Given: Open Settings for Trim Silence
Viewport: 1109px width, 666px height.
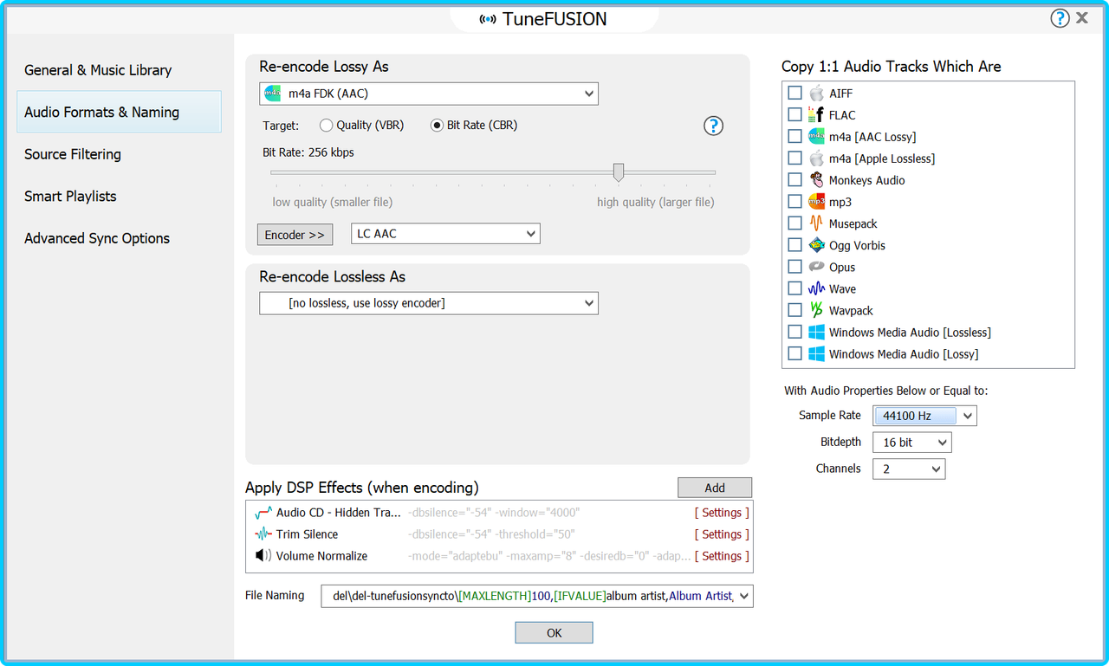Looking at the screenshot, I should point(722,534).
